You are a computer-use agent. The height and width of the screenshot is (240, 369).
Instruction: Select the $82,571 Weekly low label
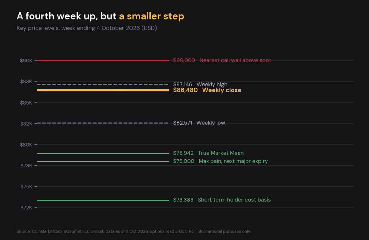coord(199,123)
